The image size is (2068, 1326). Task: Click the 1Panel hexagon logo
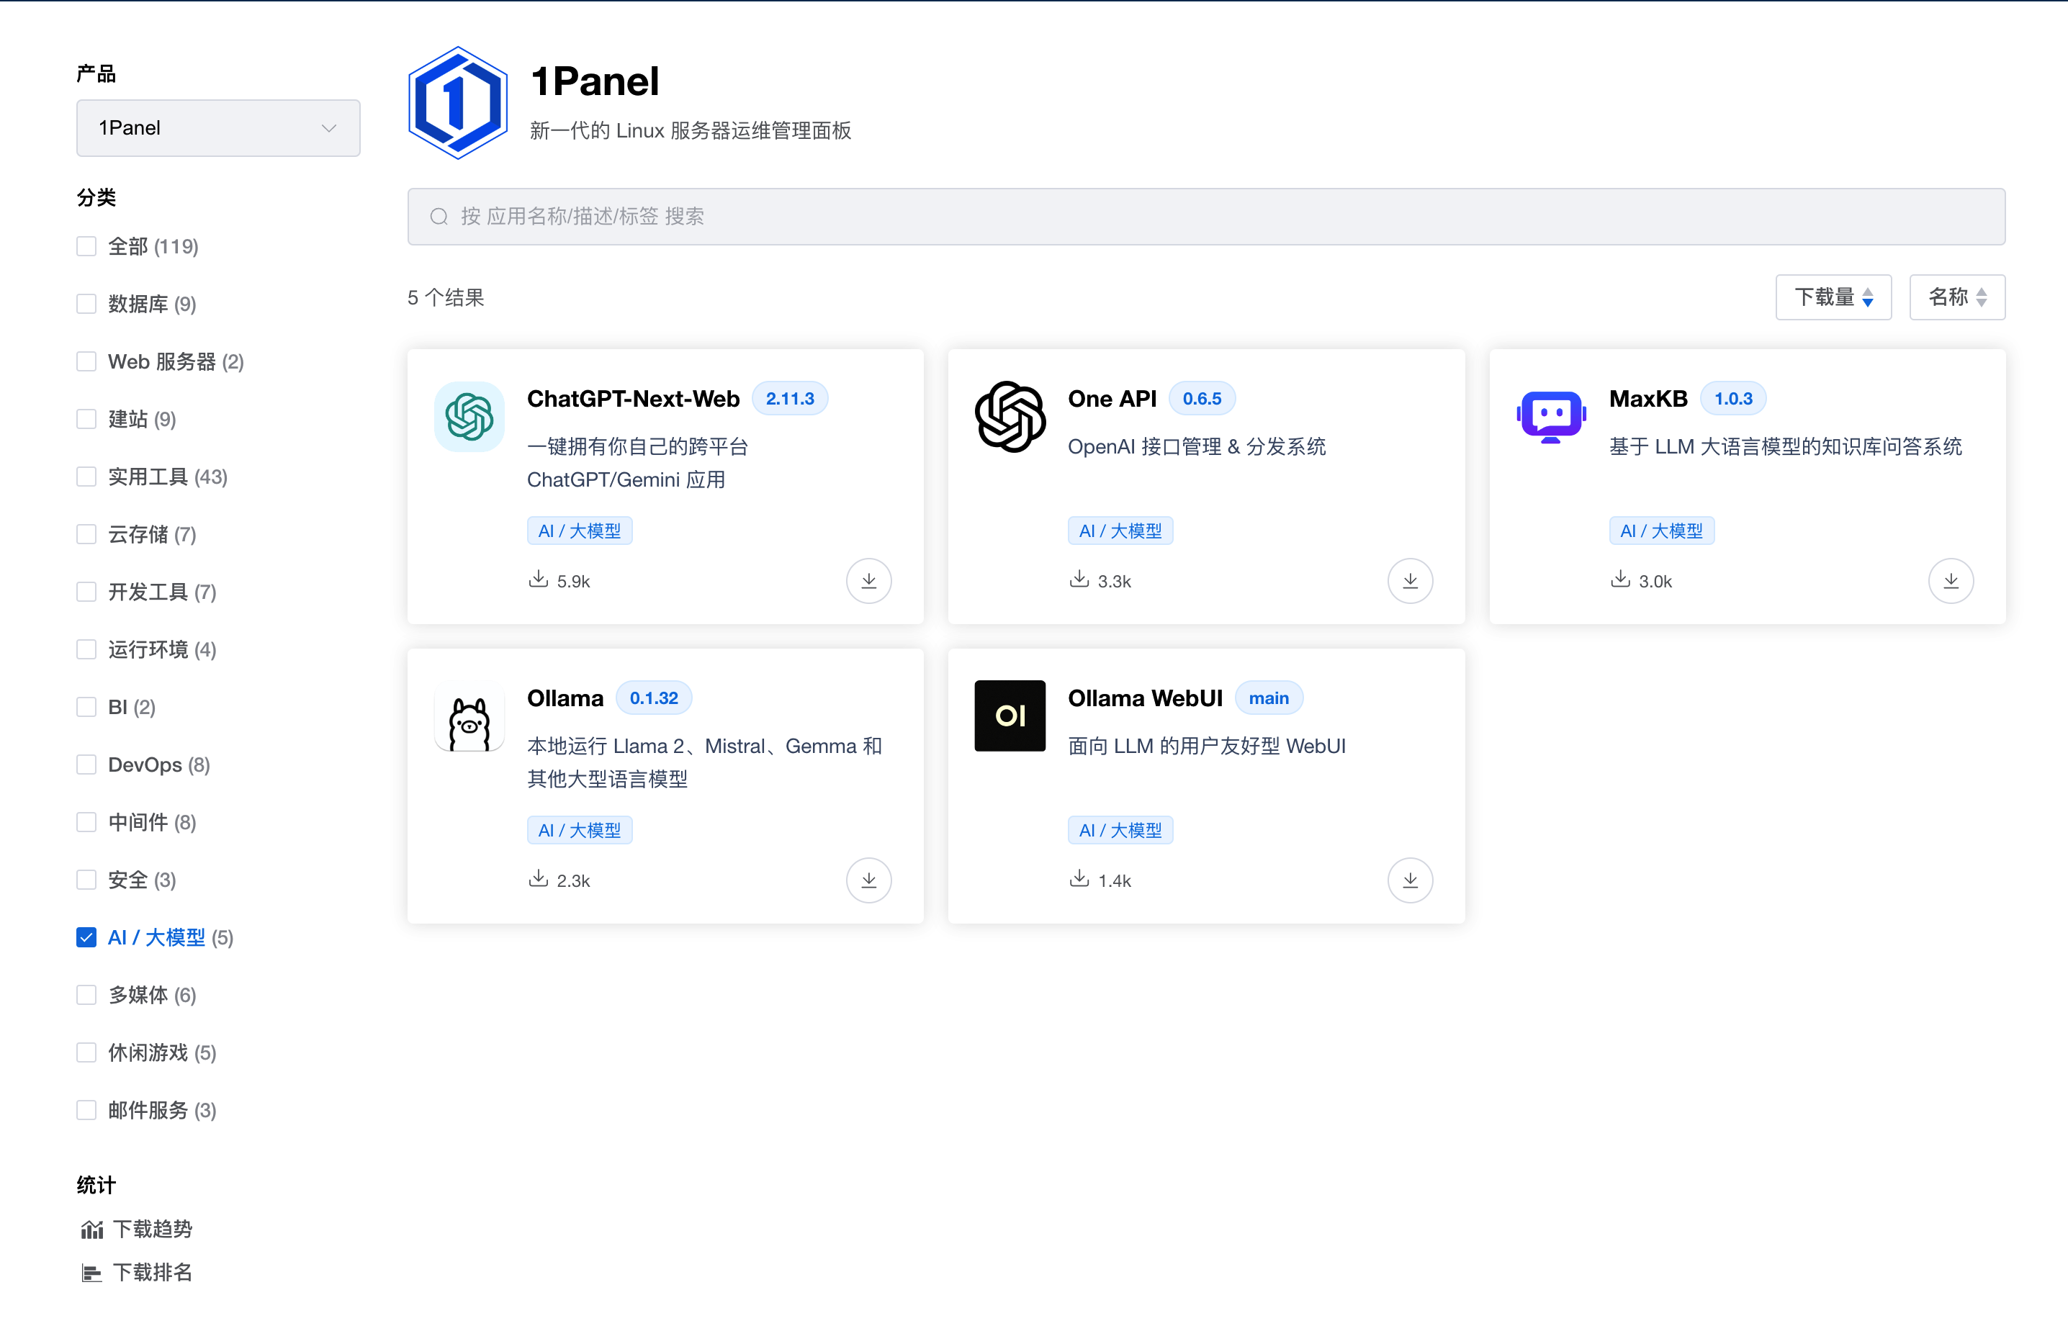pos(457,104)
